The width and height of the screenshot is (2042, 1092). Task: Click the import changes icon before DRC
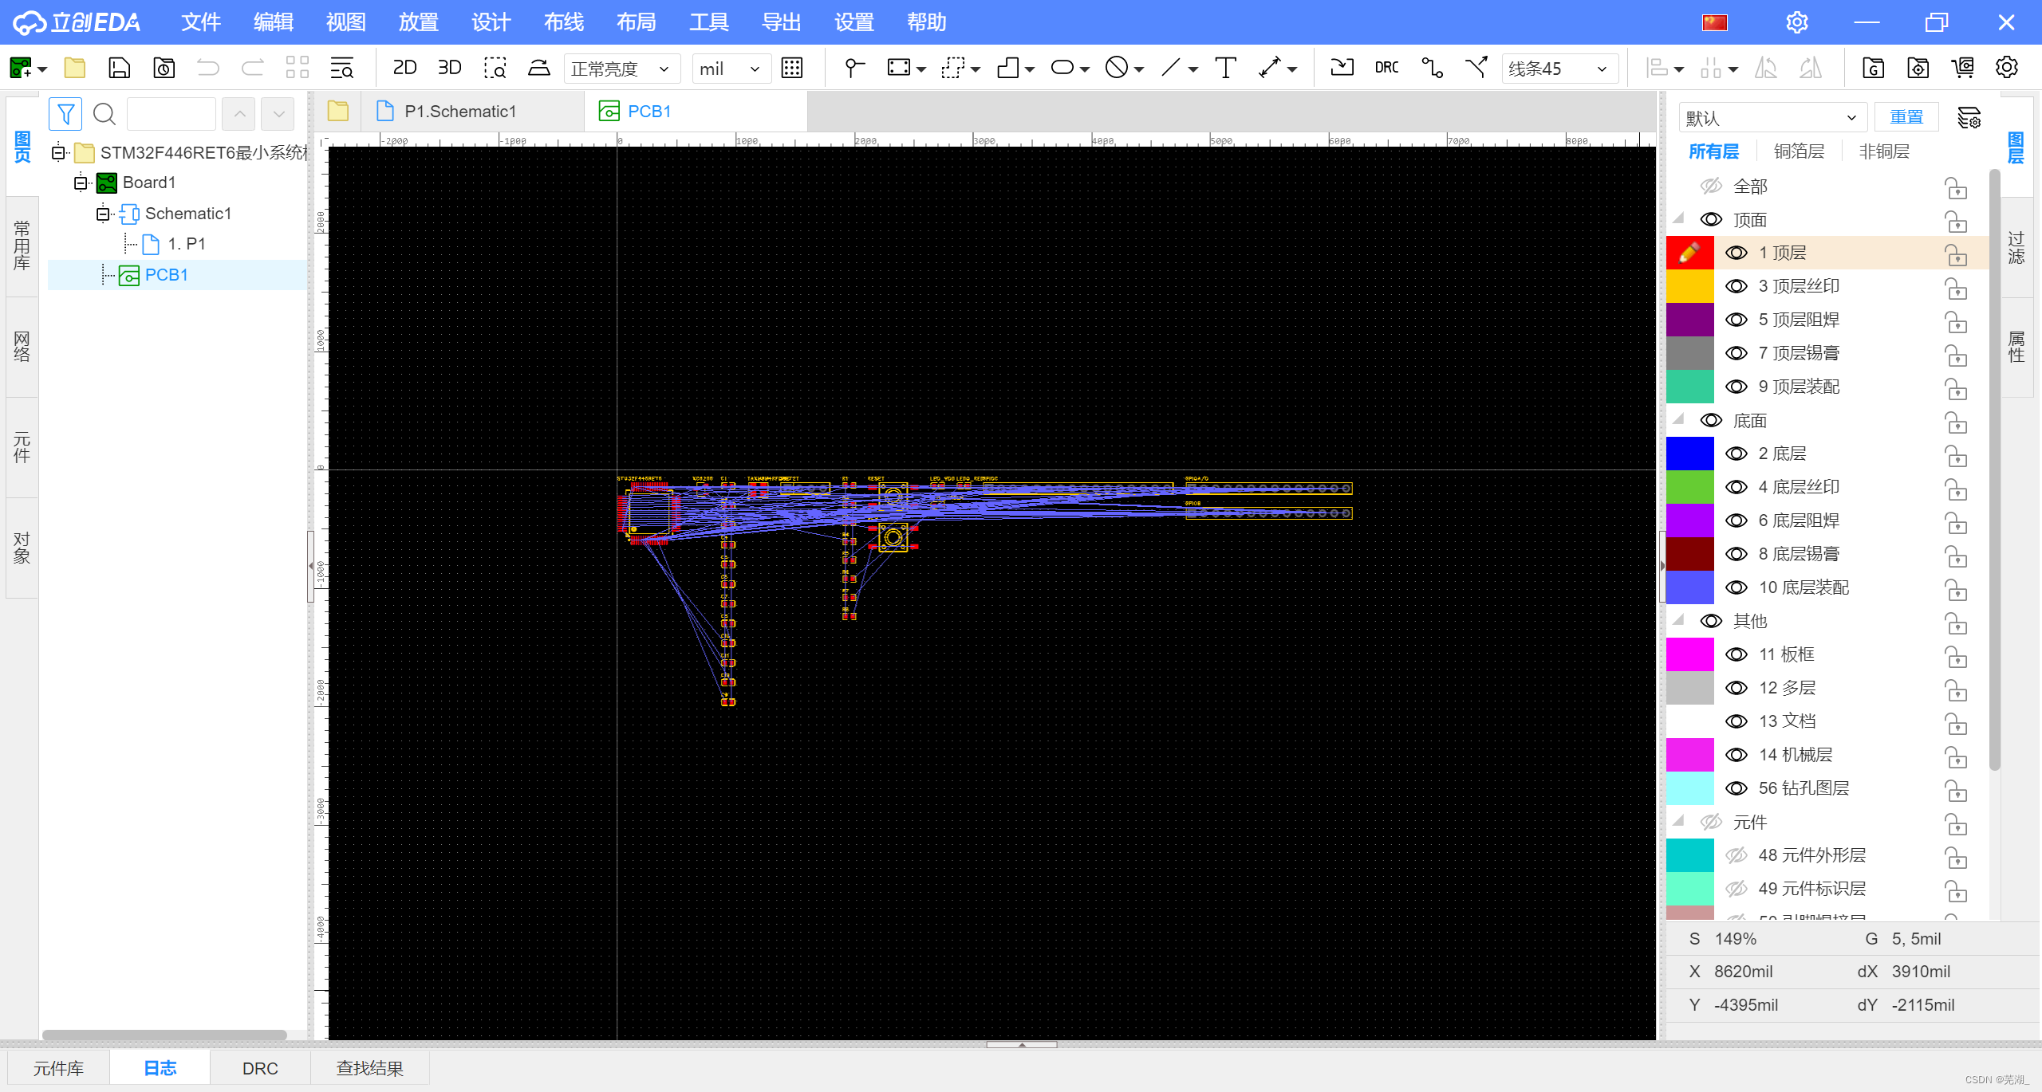1342,69
